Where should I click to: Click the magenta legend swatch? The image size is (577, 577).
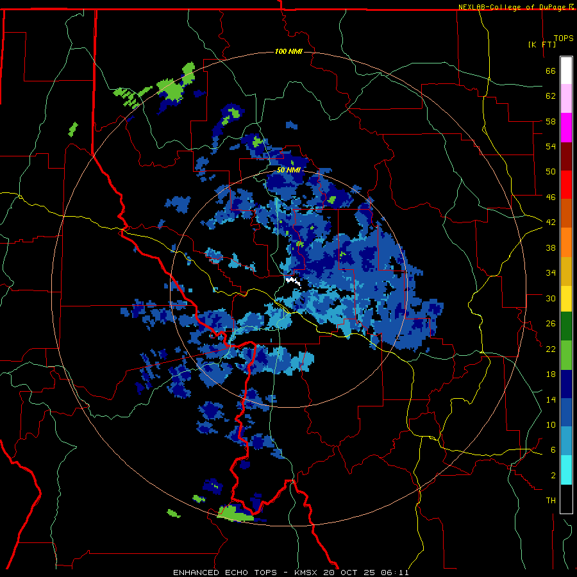pyautogui.click(x=566, y=128)
